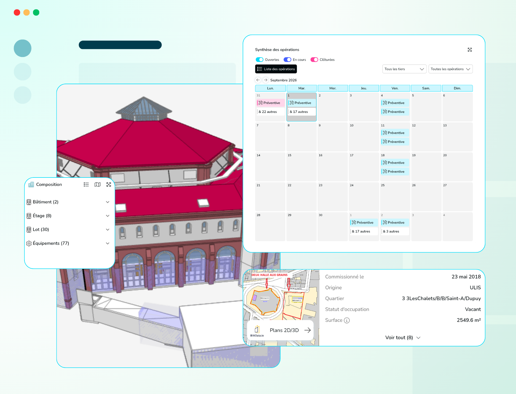This screenshot has height=394, width=516.
Task: Expand the Lot (30) section
Action: [x=107, y=229]
